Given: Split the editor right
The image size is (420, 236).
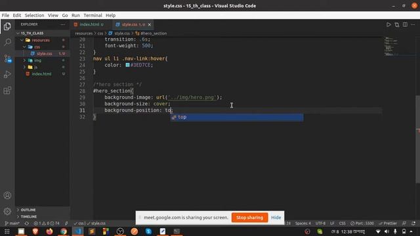Looking at the screenshot, I should tap(405, 25).
